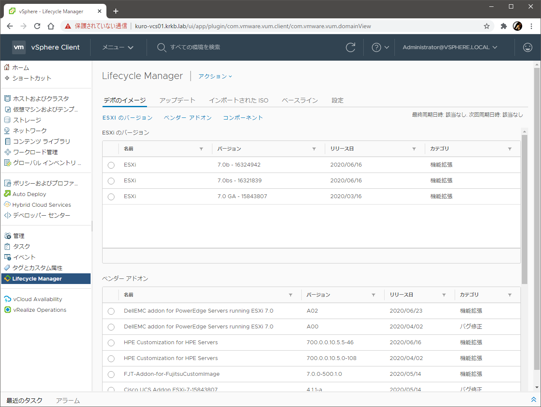
Task: Jump to コンポーネント section link
Action: [x=243, y=117]
